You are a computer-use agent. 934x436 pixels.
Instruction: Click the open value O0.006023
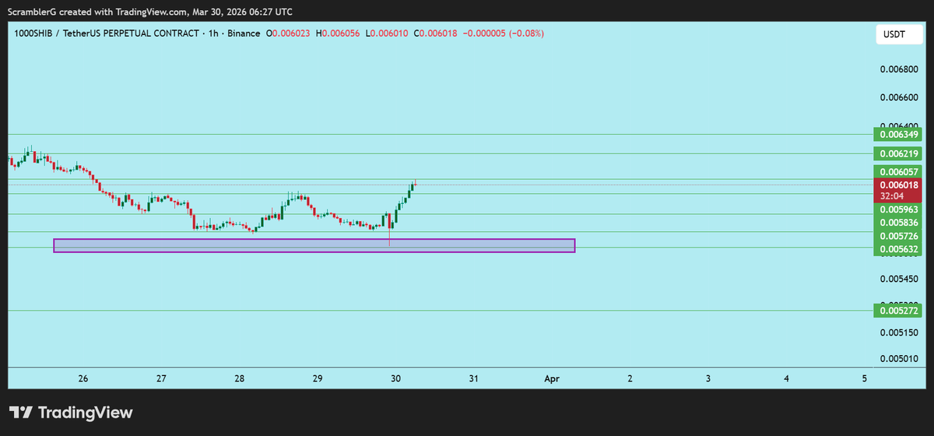point(289,33)
